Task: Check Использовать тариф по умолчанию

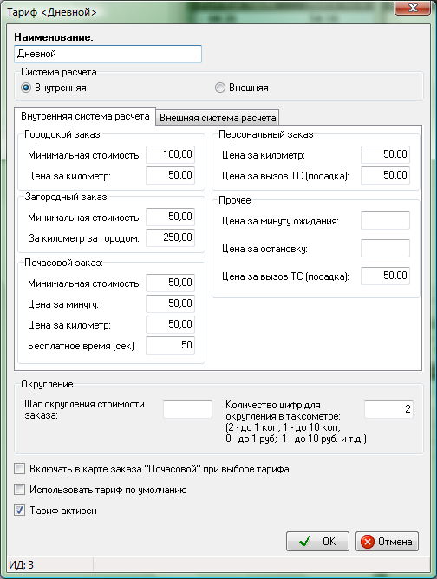Action: [20, 490]
